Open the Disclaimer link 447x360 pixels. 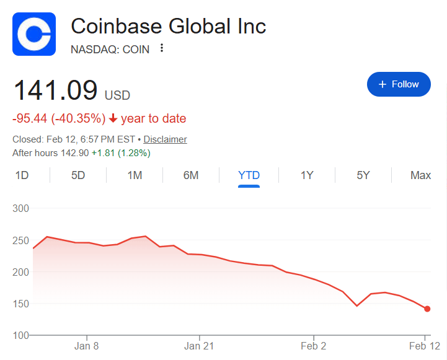(x=166, y=139)
